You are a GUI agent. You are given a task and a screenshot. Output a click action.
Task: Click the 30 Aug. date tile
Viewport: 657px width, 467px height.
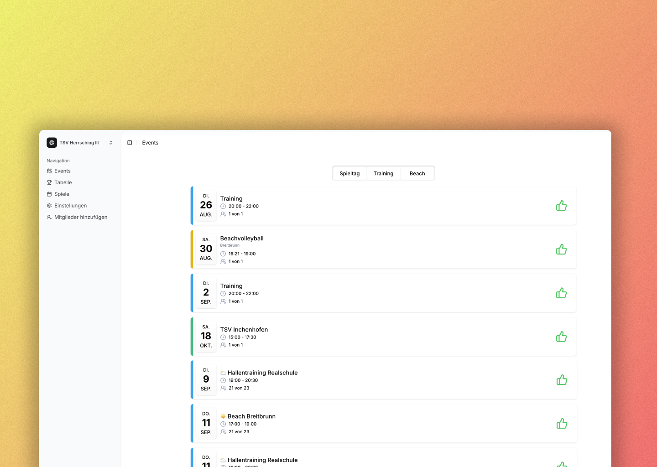pos(206,249)
